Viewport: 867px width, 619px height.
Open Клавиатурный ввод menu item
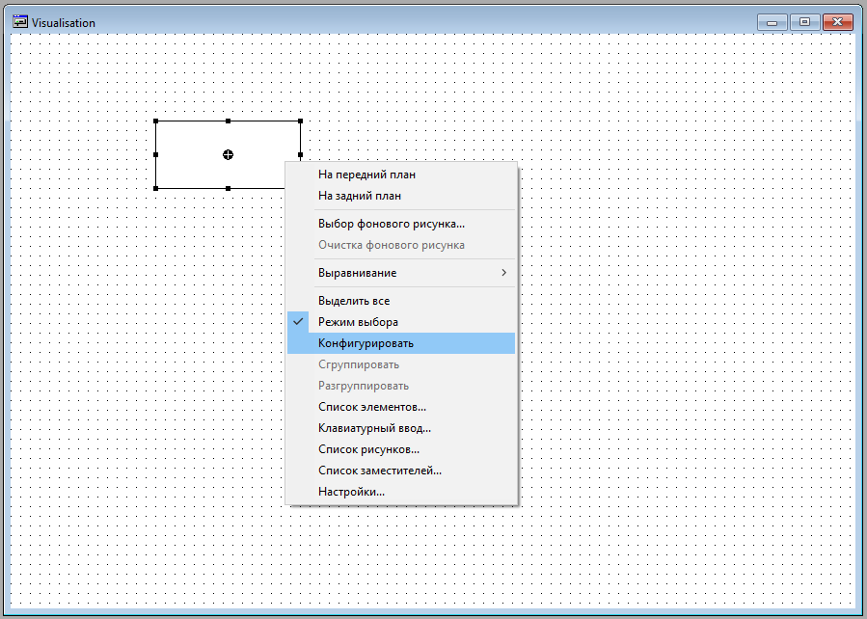coord(374,428)
